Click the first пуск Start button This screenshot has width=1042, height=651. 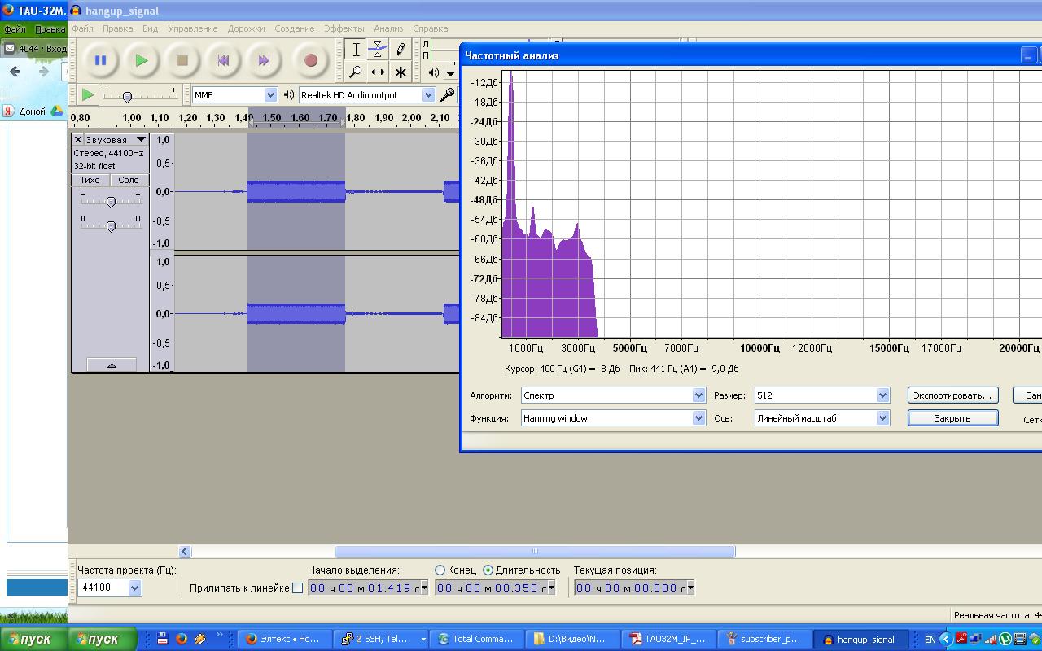coord(33,639)
